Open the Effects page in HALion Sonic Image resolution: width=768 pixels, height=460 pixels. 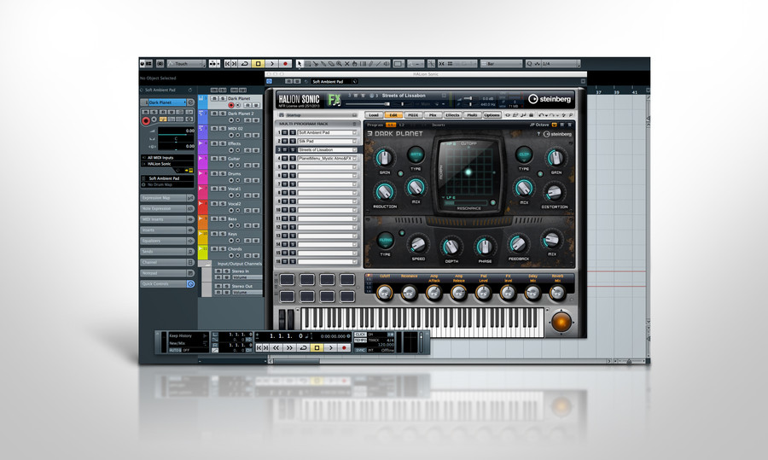(x=452, y=115)
